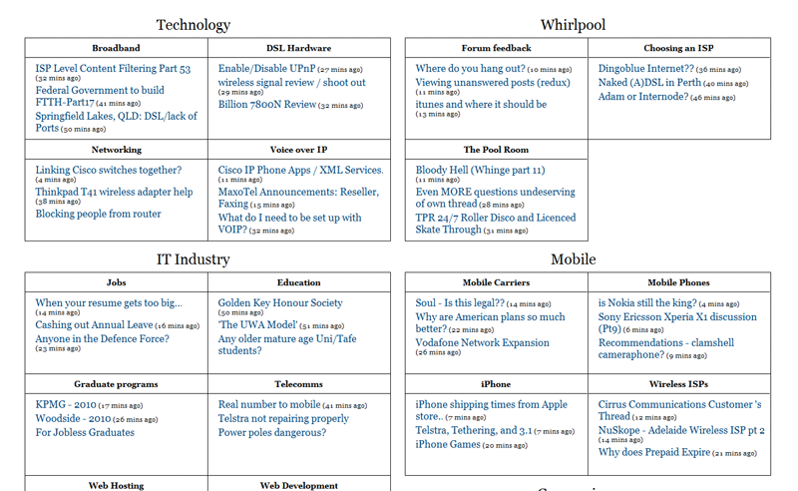View Thinkpad T41 wireless adapter help

point(114,192)
